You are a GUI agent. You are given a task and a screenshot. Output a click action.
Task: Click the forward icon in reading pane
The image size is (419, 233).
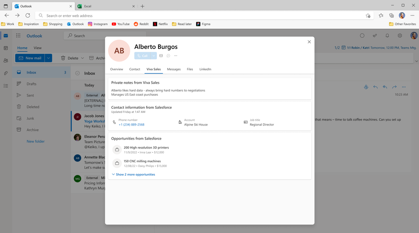tap(394, 87)
